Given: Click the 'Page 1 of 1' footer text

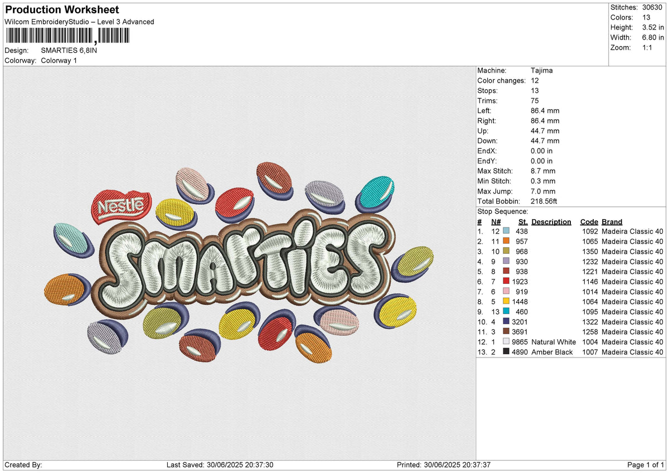Looking at the screenshot, I should [x=646, y=465].
